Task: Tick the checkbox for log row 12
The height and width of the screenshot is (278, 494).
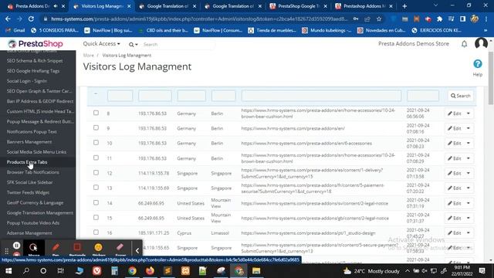Action: point(96,173)
